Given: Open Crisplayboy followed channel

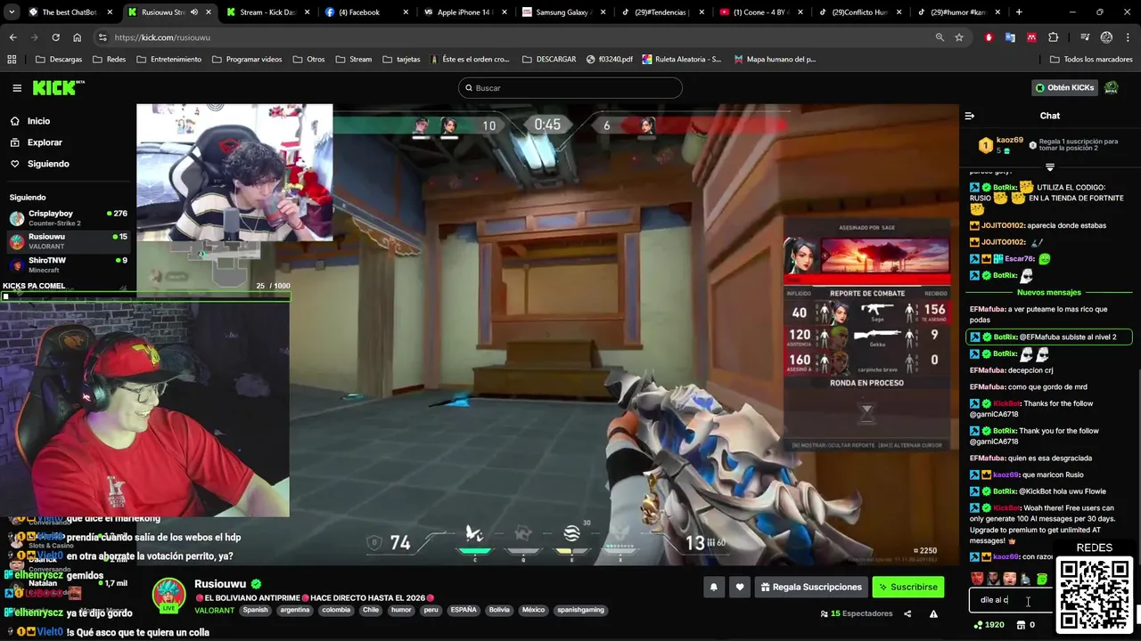Looking at the screenshot, I should coord(68,217).
